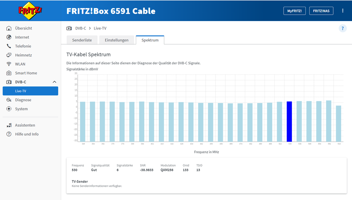The height and width of the screenshot is (200, 352).
Task: Select the 458 MHz spectrum bar
Action: click(220, 122)
